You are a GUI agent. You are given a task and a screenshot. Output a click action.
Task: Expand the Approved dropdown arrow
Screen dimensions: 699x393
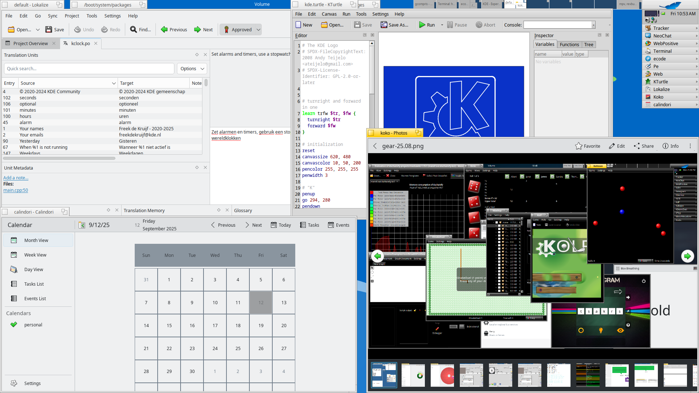click(258, 29)
